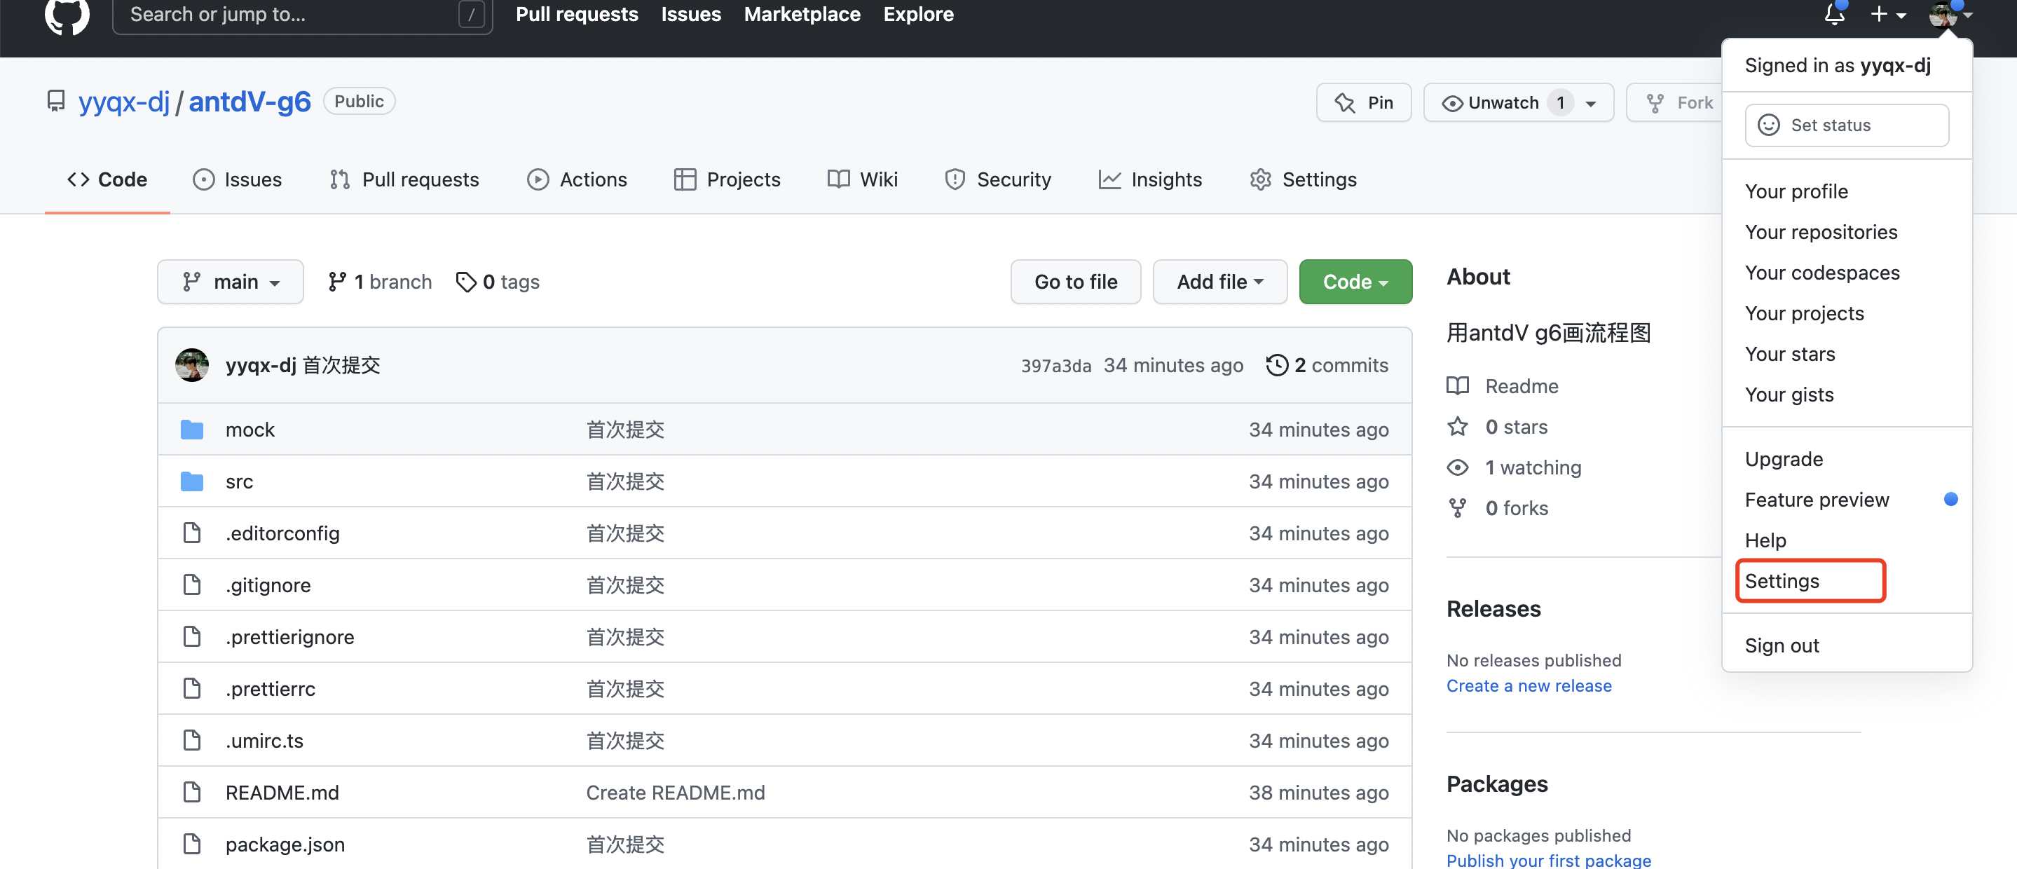This screenshot has width=2017, height=869.
Task: Open Your stars
Action: [x=1790, y=354]
